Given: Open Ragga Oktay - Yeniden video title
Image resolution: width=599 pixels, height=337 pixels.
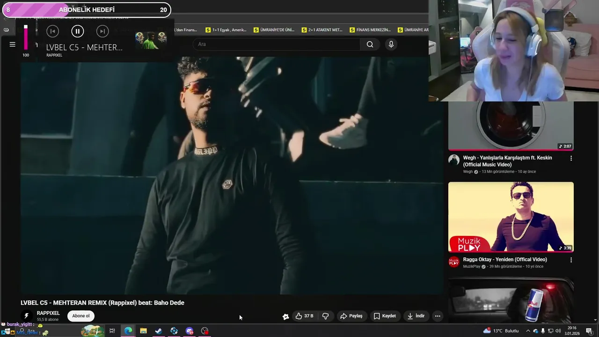Looking at the screenshot, I should (x=505, y=259).
